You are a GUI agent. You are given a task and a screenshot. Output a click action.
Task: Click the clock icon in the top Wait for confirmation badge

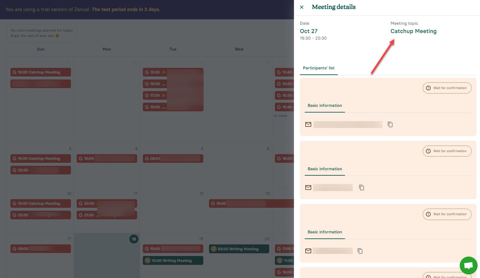pyautogui.click(x=428, y=88)
